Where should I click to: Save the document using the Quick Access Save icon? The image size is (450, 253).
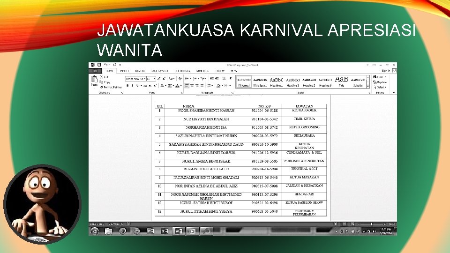99,65
